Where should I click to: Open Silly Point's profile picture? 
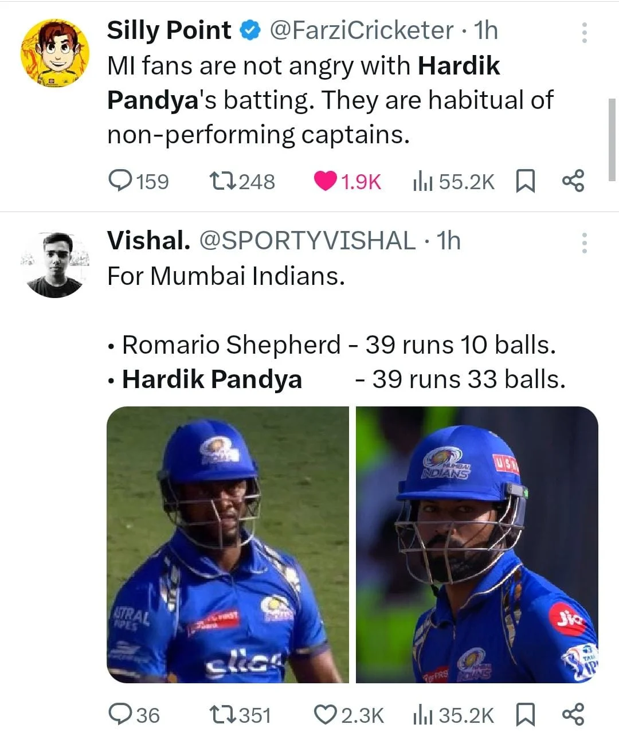(55, 53)
